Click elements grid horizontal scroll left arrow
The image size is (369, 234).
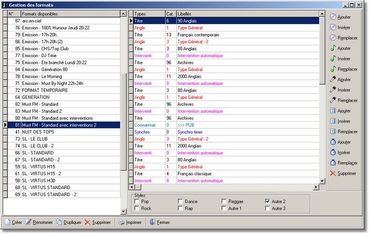132,187
